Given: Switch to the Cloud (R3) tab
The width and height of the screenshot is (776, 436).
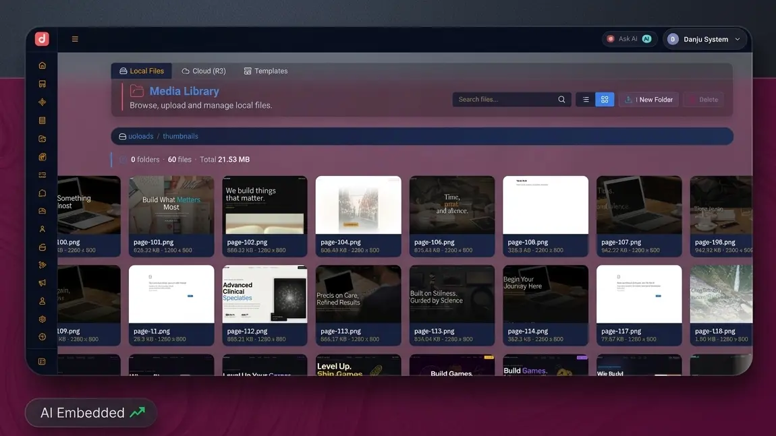Looking at the screenshot, I should (203, 71).
